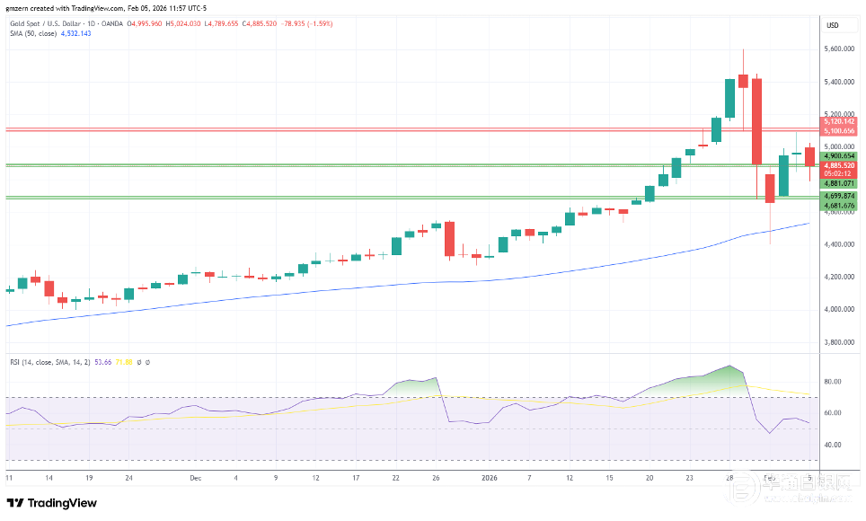The width and height of the screenshot is (866, 521).
Task: Click the Dec label on time axis
Action: tap(196, 479)
